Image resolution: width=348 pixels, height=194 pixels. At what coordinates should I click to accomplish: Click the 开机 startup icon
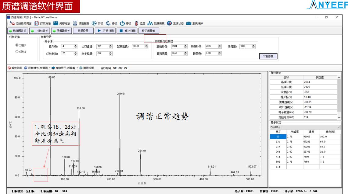click(x=94, y=23)
